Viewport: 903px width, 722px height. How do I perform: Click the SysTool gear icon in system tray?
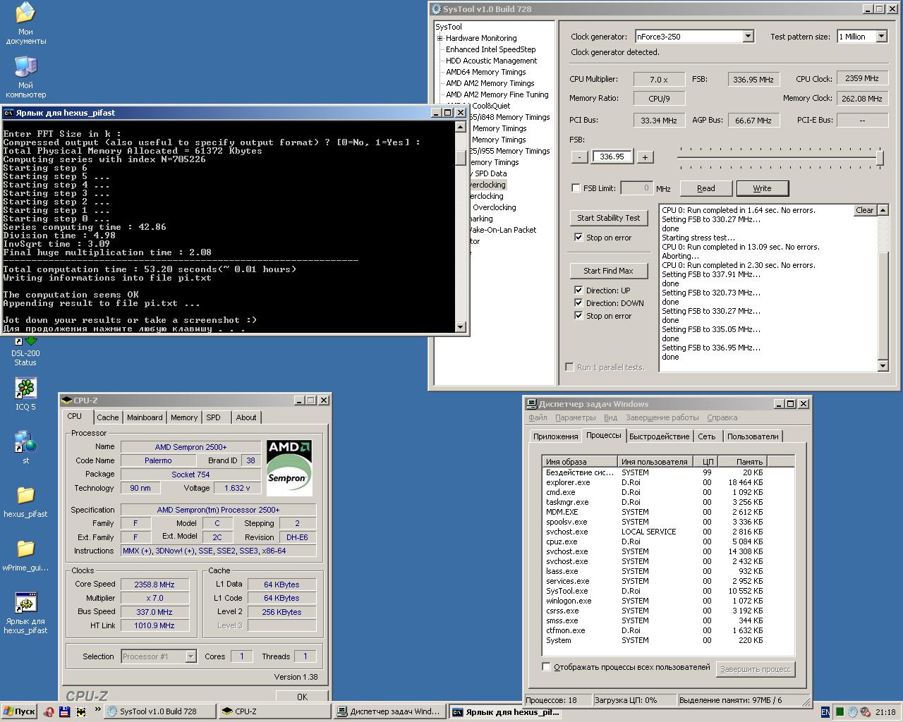pos(852,712)
